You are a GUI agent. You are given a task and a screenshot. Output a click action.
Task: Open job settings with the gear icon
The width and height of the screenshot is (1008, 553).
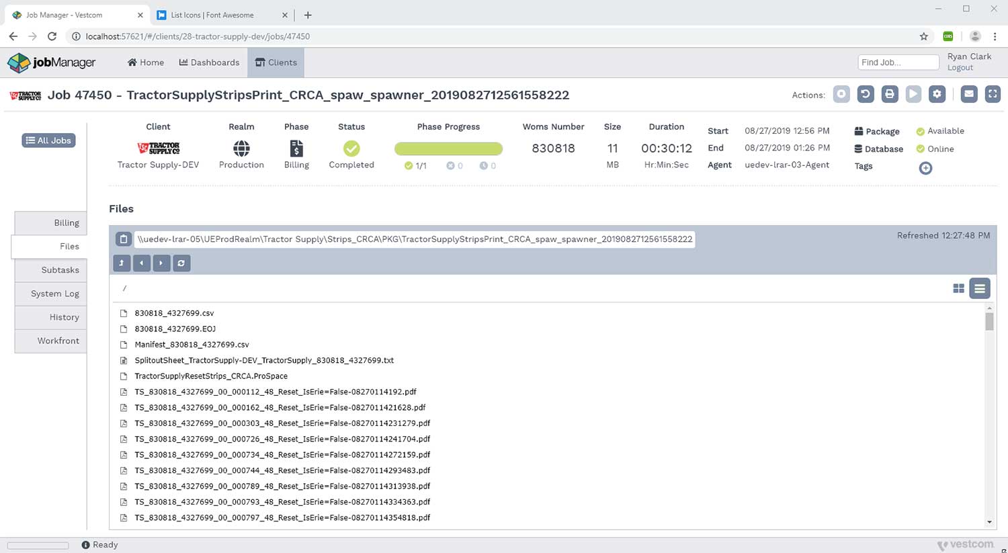(x=937, y=94)
